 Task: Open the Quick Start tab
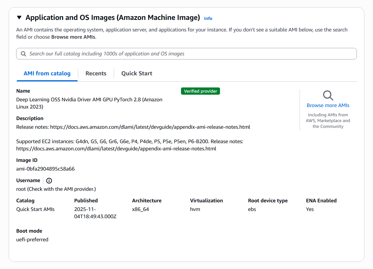[137, 73]
